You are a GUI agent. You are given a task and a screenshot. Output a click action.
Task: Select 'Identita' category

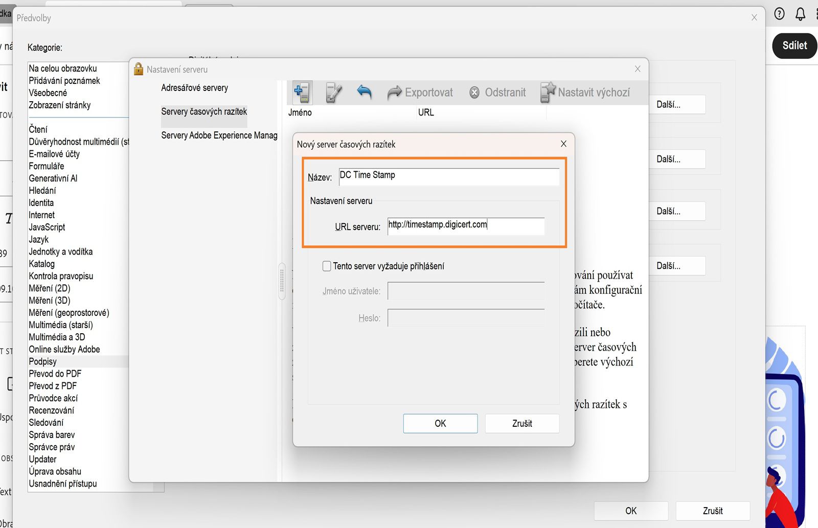click(x=41, y=203)
